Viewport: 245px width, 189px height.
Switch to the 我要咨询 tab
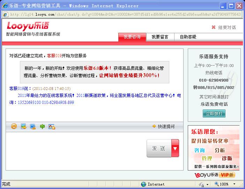pyautogui.click(x=132, y=37)
